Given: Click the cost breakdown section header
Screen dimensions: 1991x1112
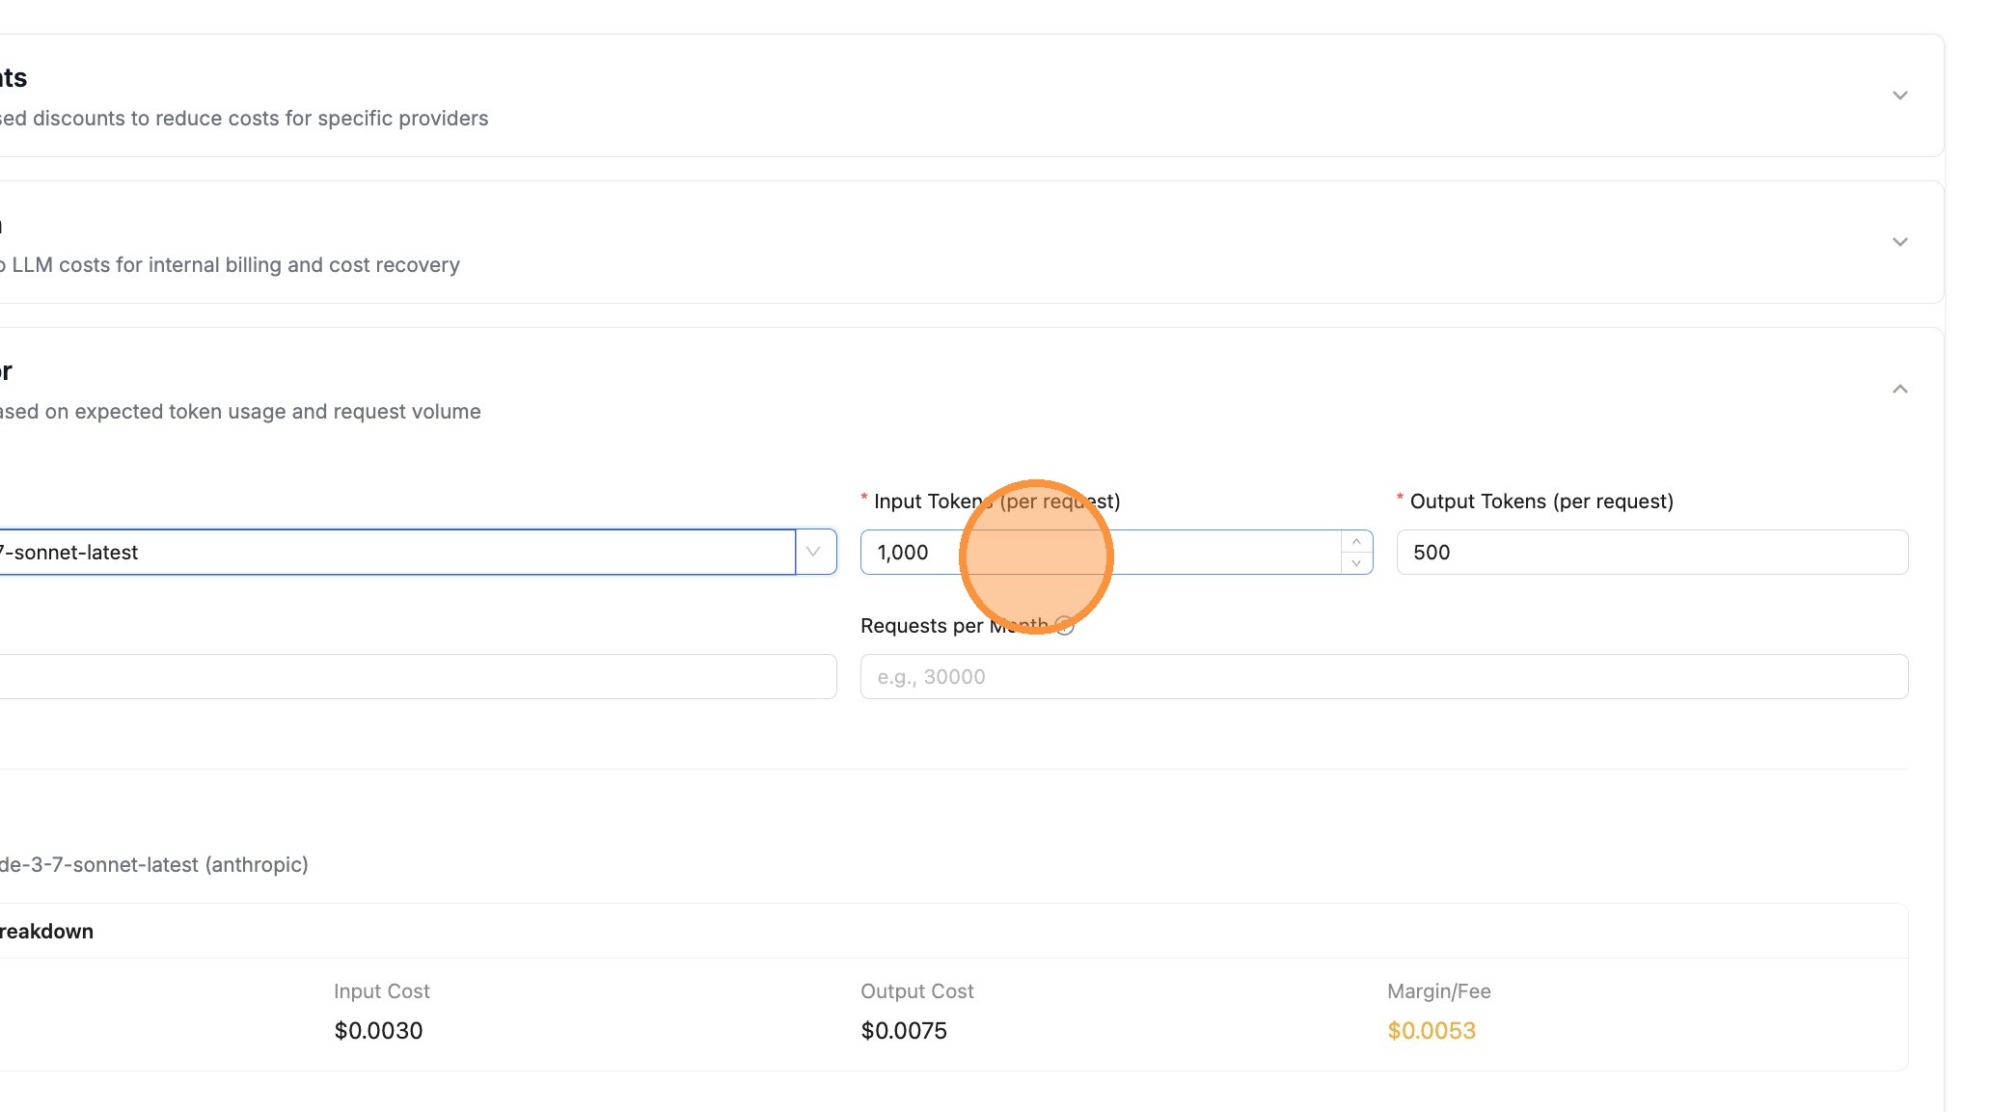Looking at the screenshot, I should [x=46, y=931].
